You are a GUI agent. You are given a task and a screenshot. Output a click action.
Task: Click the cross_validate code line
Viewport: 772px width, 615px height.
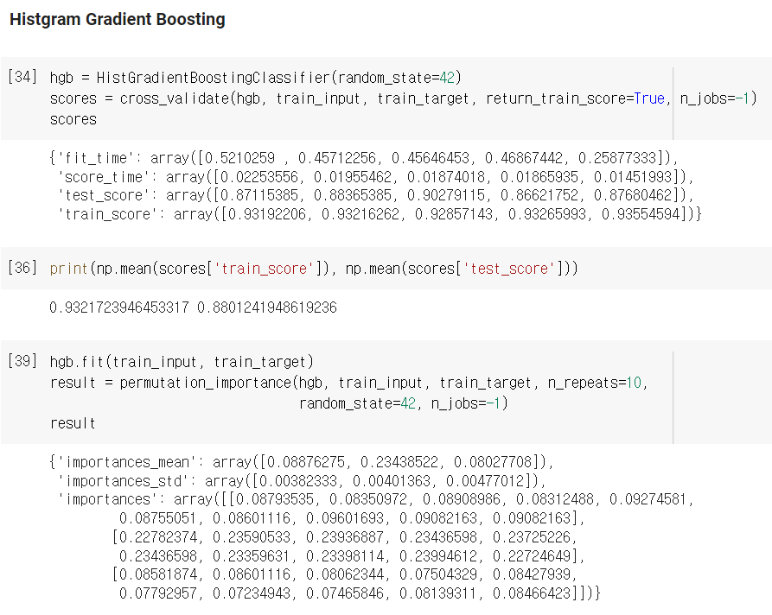[x=403, y=98]
